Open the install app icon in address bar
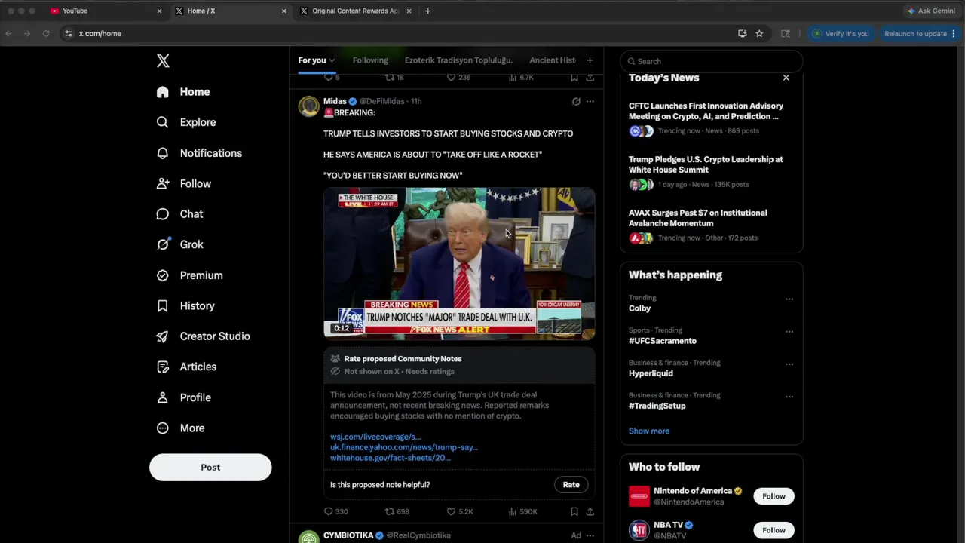Viewport: 965px width, 543px height. [743, 33]
